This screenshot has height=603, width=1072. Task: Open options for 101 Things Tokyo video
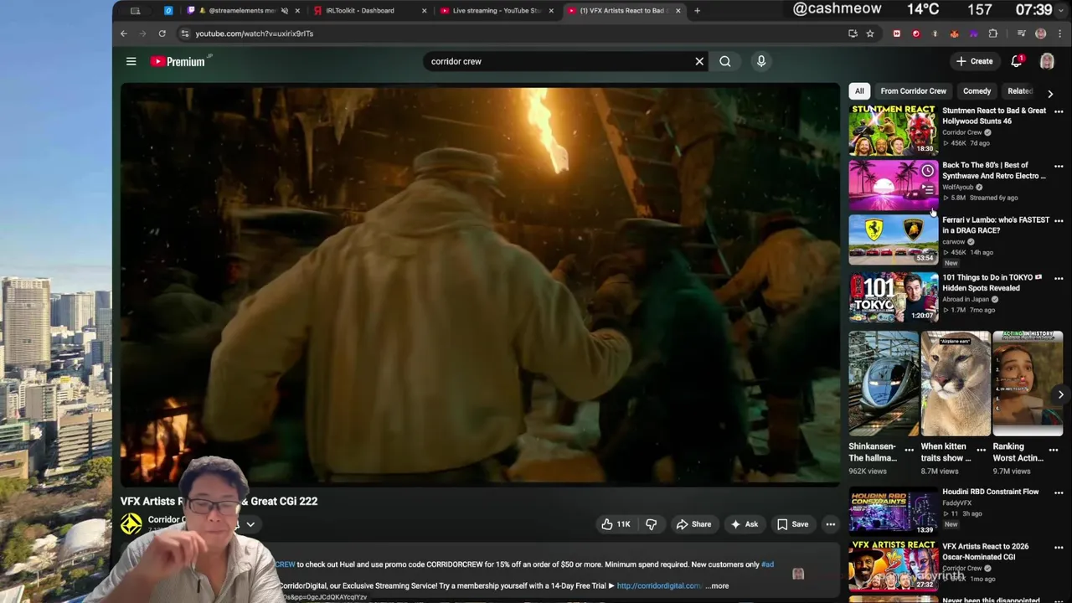(1059, 278)
